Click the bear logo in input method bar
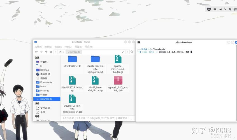Image resolution: width=237 pixels, height=140 pixels. click(209, 9)
